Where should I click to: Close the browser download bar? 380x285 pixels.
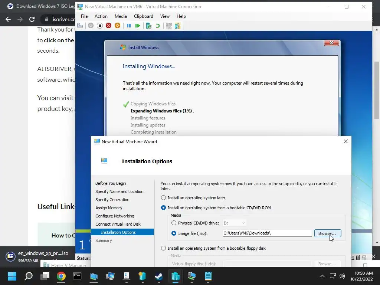(x=374, y=256)
